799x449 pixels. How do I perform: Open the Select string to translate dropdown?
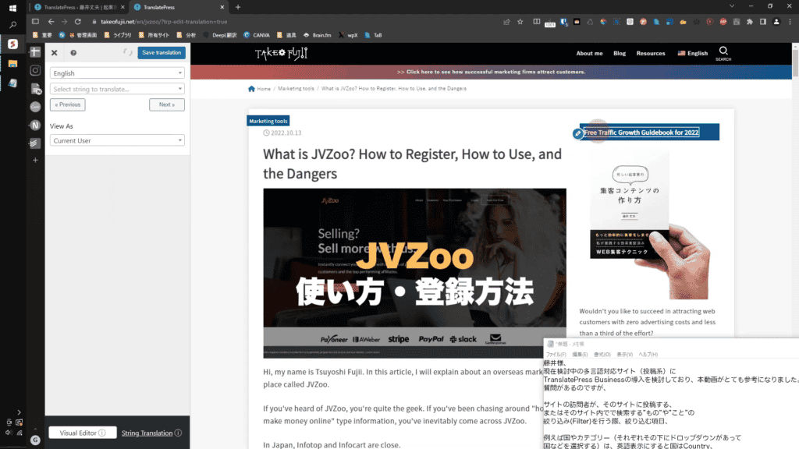(117, 89)
